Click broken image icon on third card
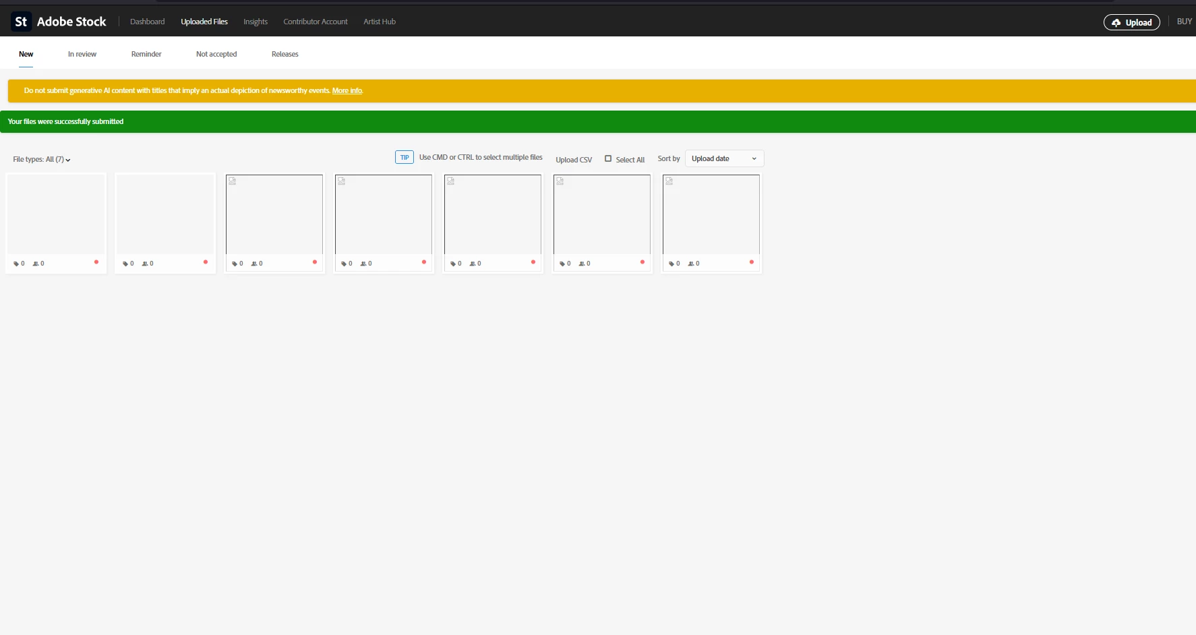Image resolution: width=1196 pixels, height=635 pixels. (233, 181)
